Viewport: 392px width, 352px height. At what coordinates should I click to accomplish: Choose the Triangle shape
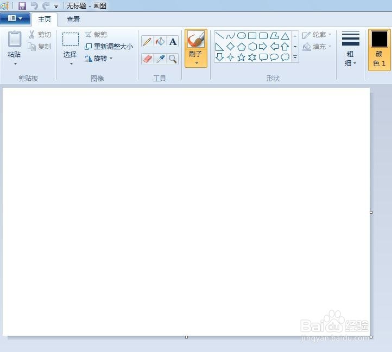[x=285, y=36]
